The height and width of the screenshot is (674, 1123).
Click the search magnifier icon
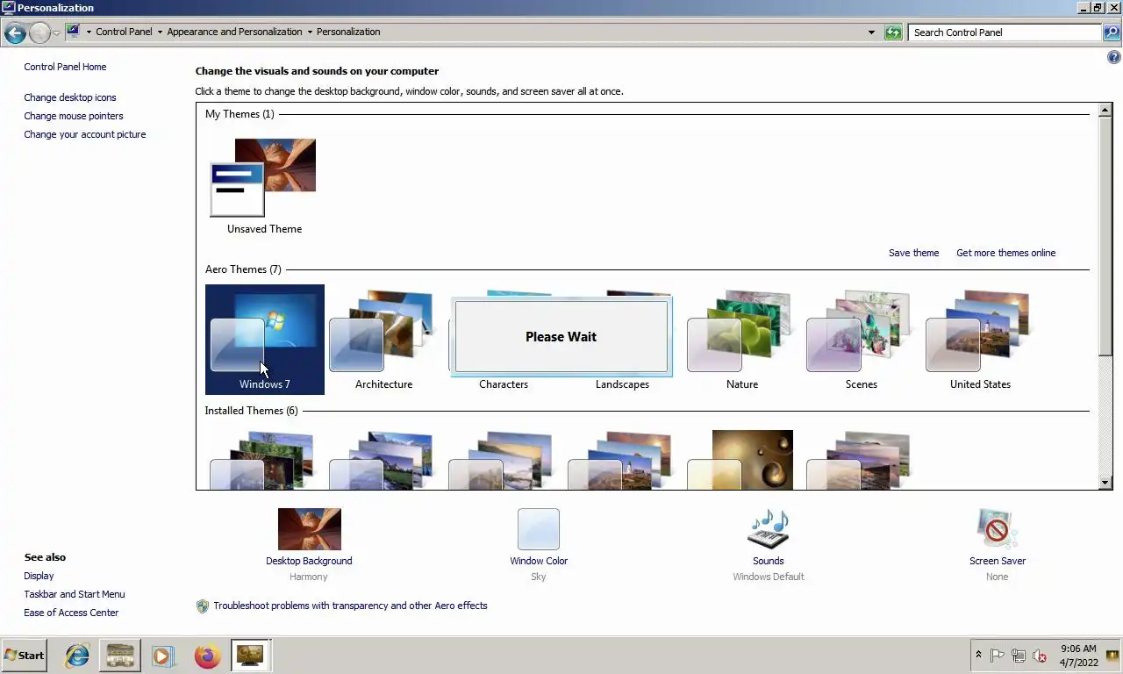[1112, 32]
